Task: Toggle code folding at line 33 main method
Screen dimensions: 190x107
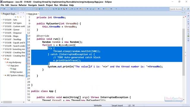Action: click(30, 97)
